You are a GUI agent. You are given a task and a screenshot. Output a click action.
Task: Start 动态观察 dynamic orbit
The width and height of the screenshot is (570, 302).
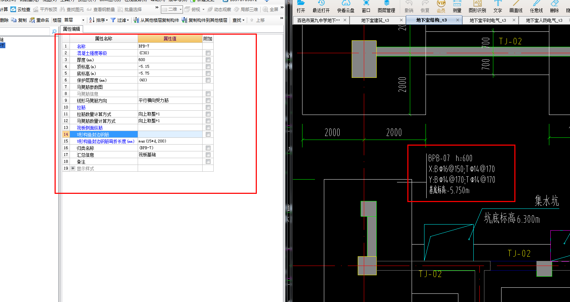pyautogui.click(x=219, y=9)
